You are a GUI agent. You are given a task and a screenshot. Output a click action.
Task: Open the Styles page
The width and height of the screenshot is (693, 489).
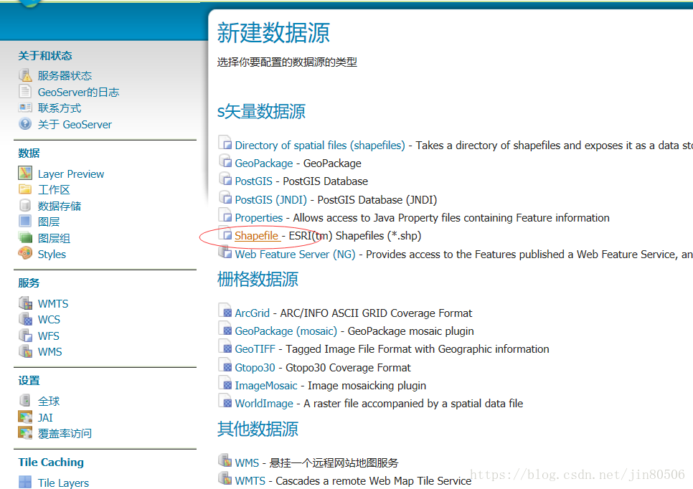[x=52, y=255]
